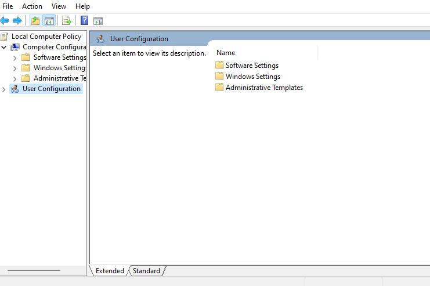Expand Administrative Templates in the tree
The image size is (430, 286).
(x=15, y=79)
